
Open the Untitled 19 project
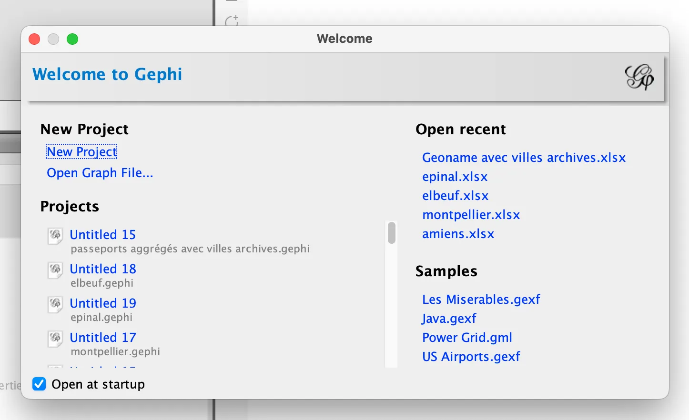coord(102,303)
